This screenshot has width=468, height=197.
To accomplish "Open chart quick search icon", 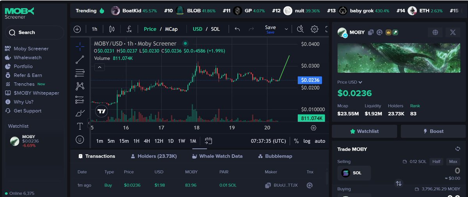I will (300, 29).
